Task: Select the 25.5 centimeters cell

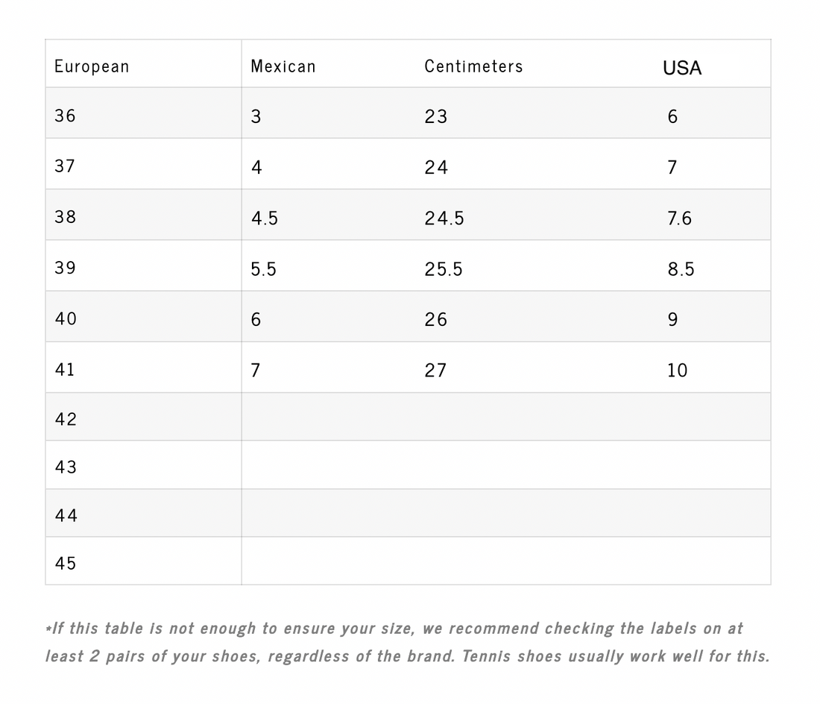Action: click(x=444, y=269)
